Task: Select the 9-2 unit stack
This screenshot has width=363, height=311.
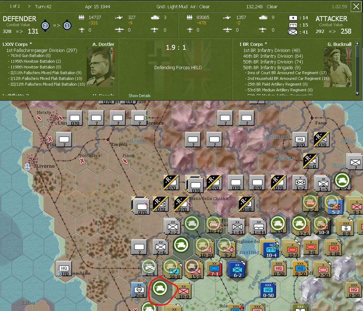Action: [227, 248]
